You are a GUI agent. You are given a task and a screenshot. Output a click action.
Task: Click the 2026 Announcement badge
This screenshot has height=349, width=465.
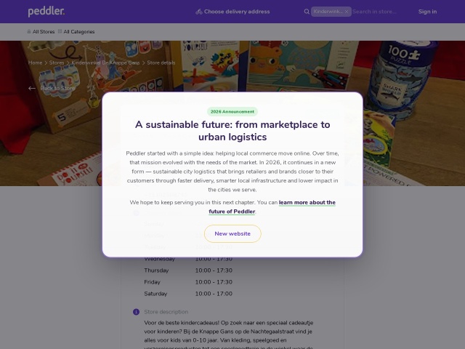(x=232, y=111)
